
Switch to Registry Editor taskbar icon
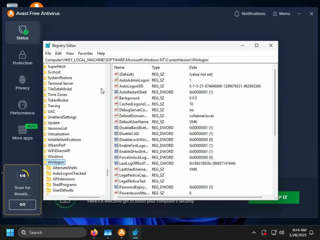coord(135,232)
